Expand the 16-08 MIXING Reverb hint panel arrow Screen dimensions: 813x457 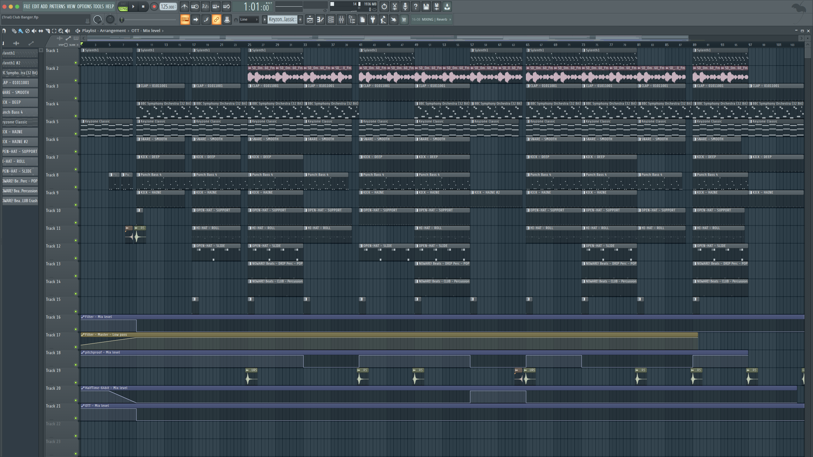pos(450,20)
